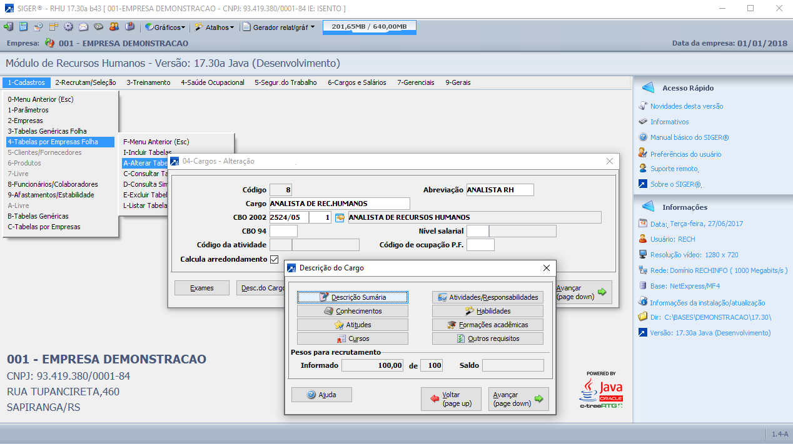The height and width of the screenshot is (444, 793).
Task: Click the arrow icon beside Versão
Action: click(642, 333)
